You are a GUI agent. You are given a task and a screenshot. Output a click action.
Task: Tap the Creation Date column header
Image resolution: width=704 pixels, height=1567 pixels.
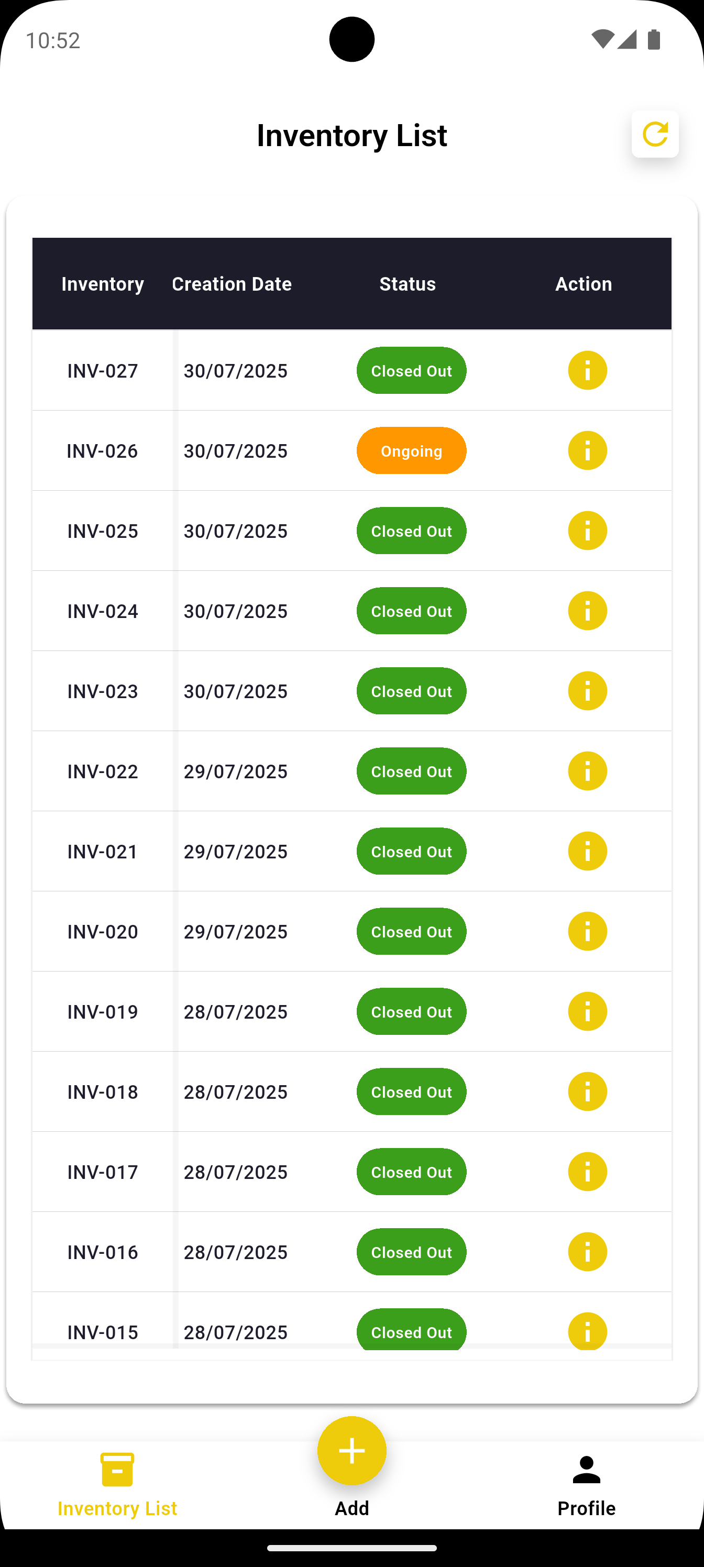(232, 284)
